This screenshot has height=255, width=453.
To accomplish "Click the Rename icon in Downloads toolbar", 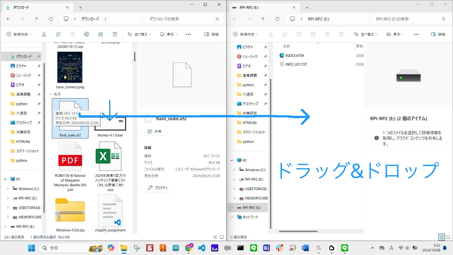I will click(87, 34).
